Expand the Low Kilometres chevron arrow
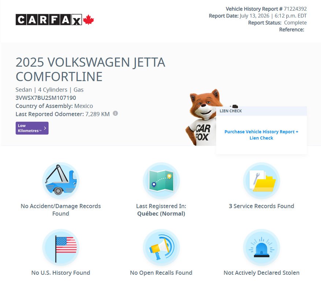 (x=45, y=128)
